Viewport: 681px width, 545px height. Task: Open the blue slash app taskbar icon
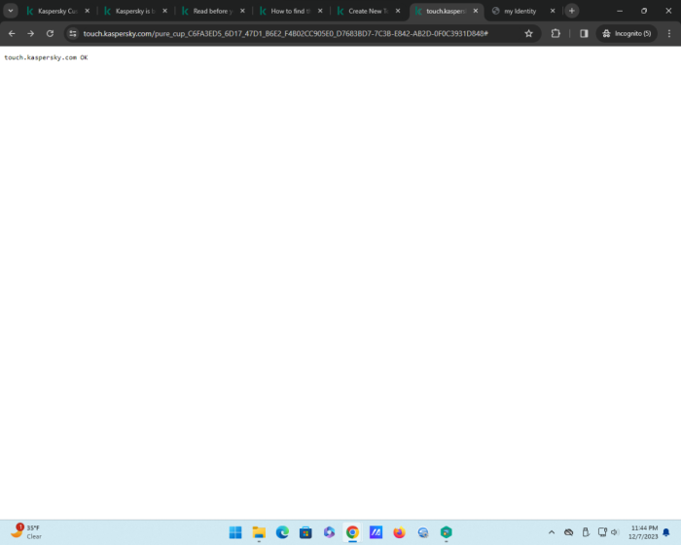click(376, 532)
